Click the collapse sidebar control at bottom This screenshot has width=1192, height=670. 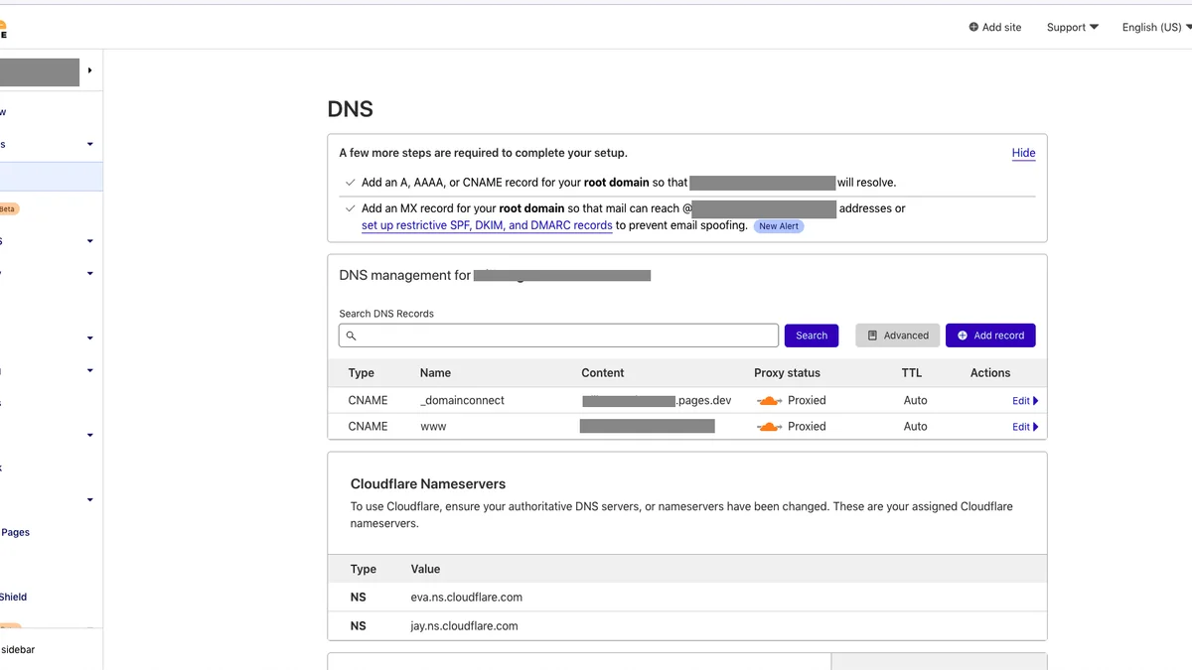pyautogui.click(x=18, y=649)
